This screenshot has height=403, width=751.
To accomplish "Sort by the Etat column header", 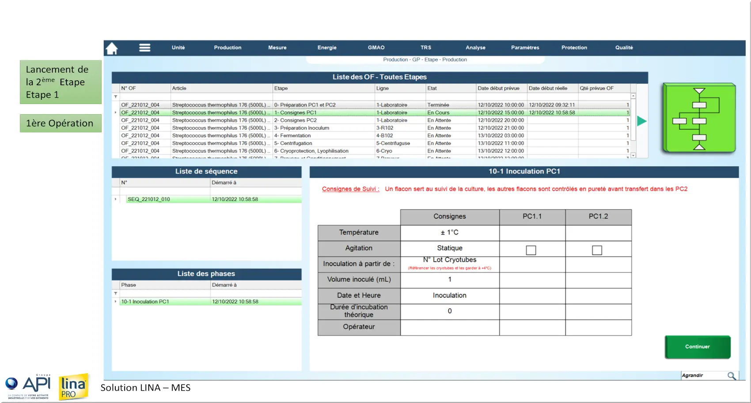I will [x=451, y=88].
